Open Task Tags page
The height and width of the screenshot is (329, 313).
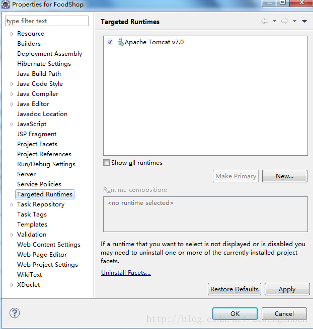click(x=32, y=214)
